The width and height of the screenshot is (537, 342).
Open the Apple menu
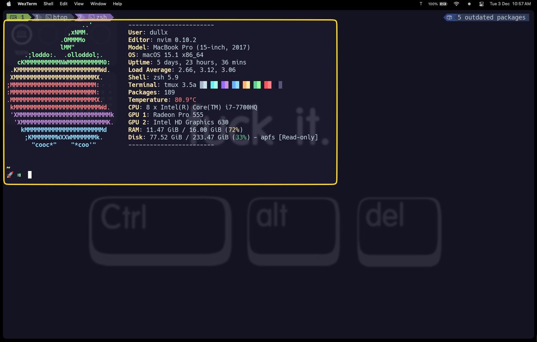pyautogui.click(x=9, y=4)
